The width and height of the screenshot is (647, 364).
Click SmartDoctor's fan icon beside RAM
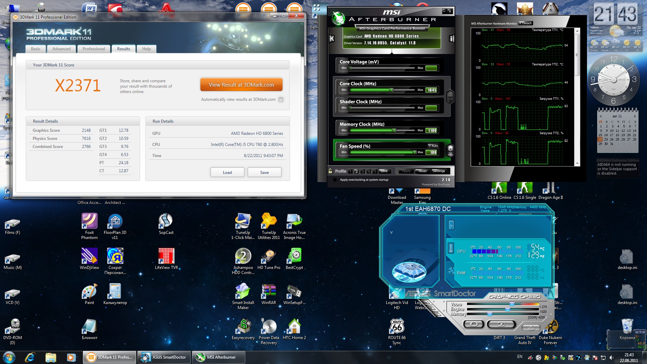coord(451,271)
